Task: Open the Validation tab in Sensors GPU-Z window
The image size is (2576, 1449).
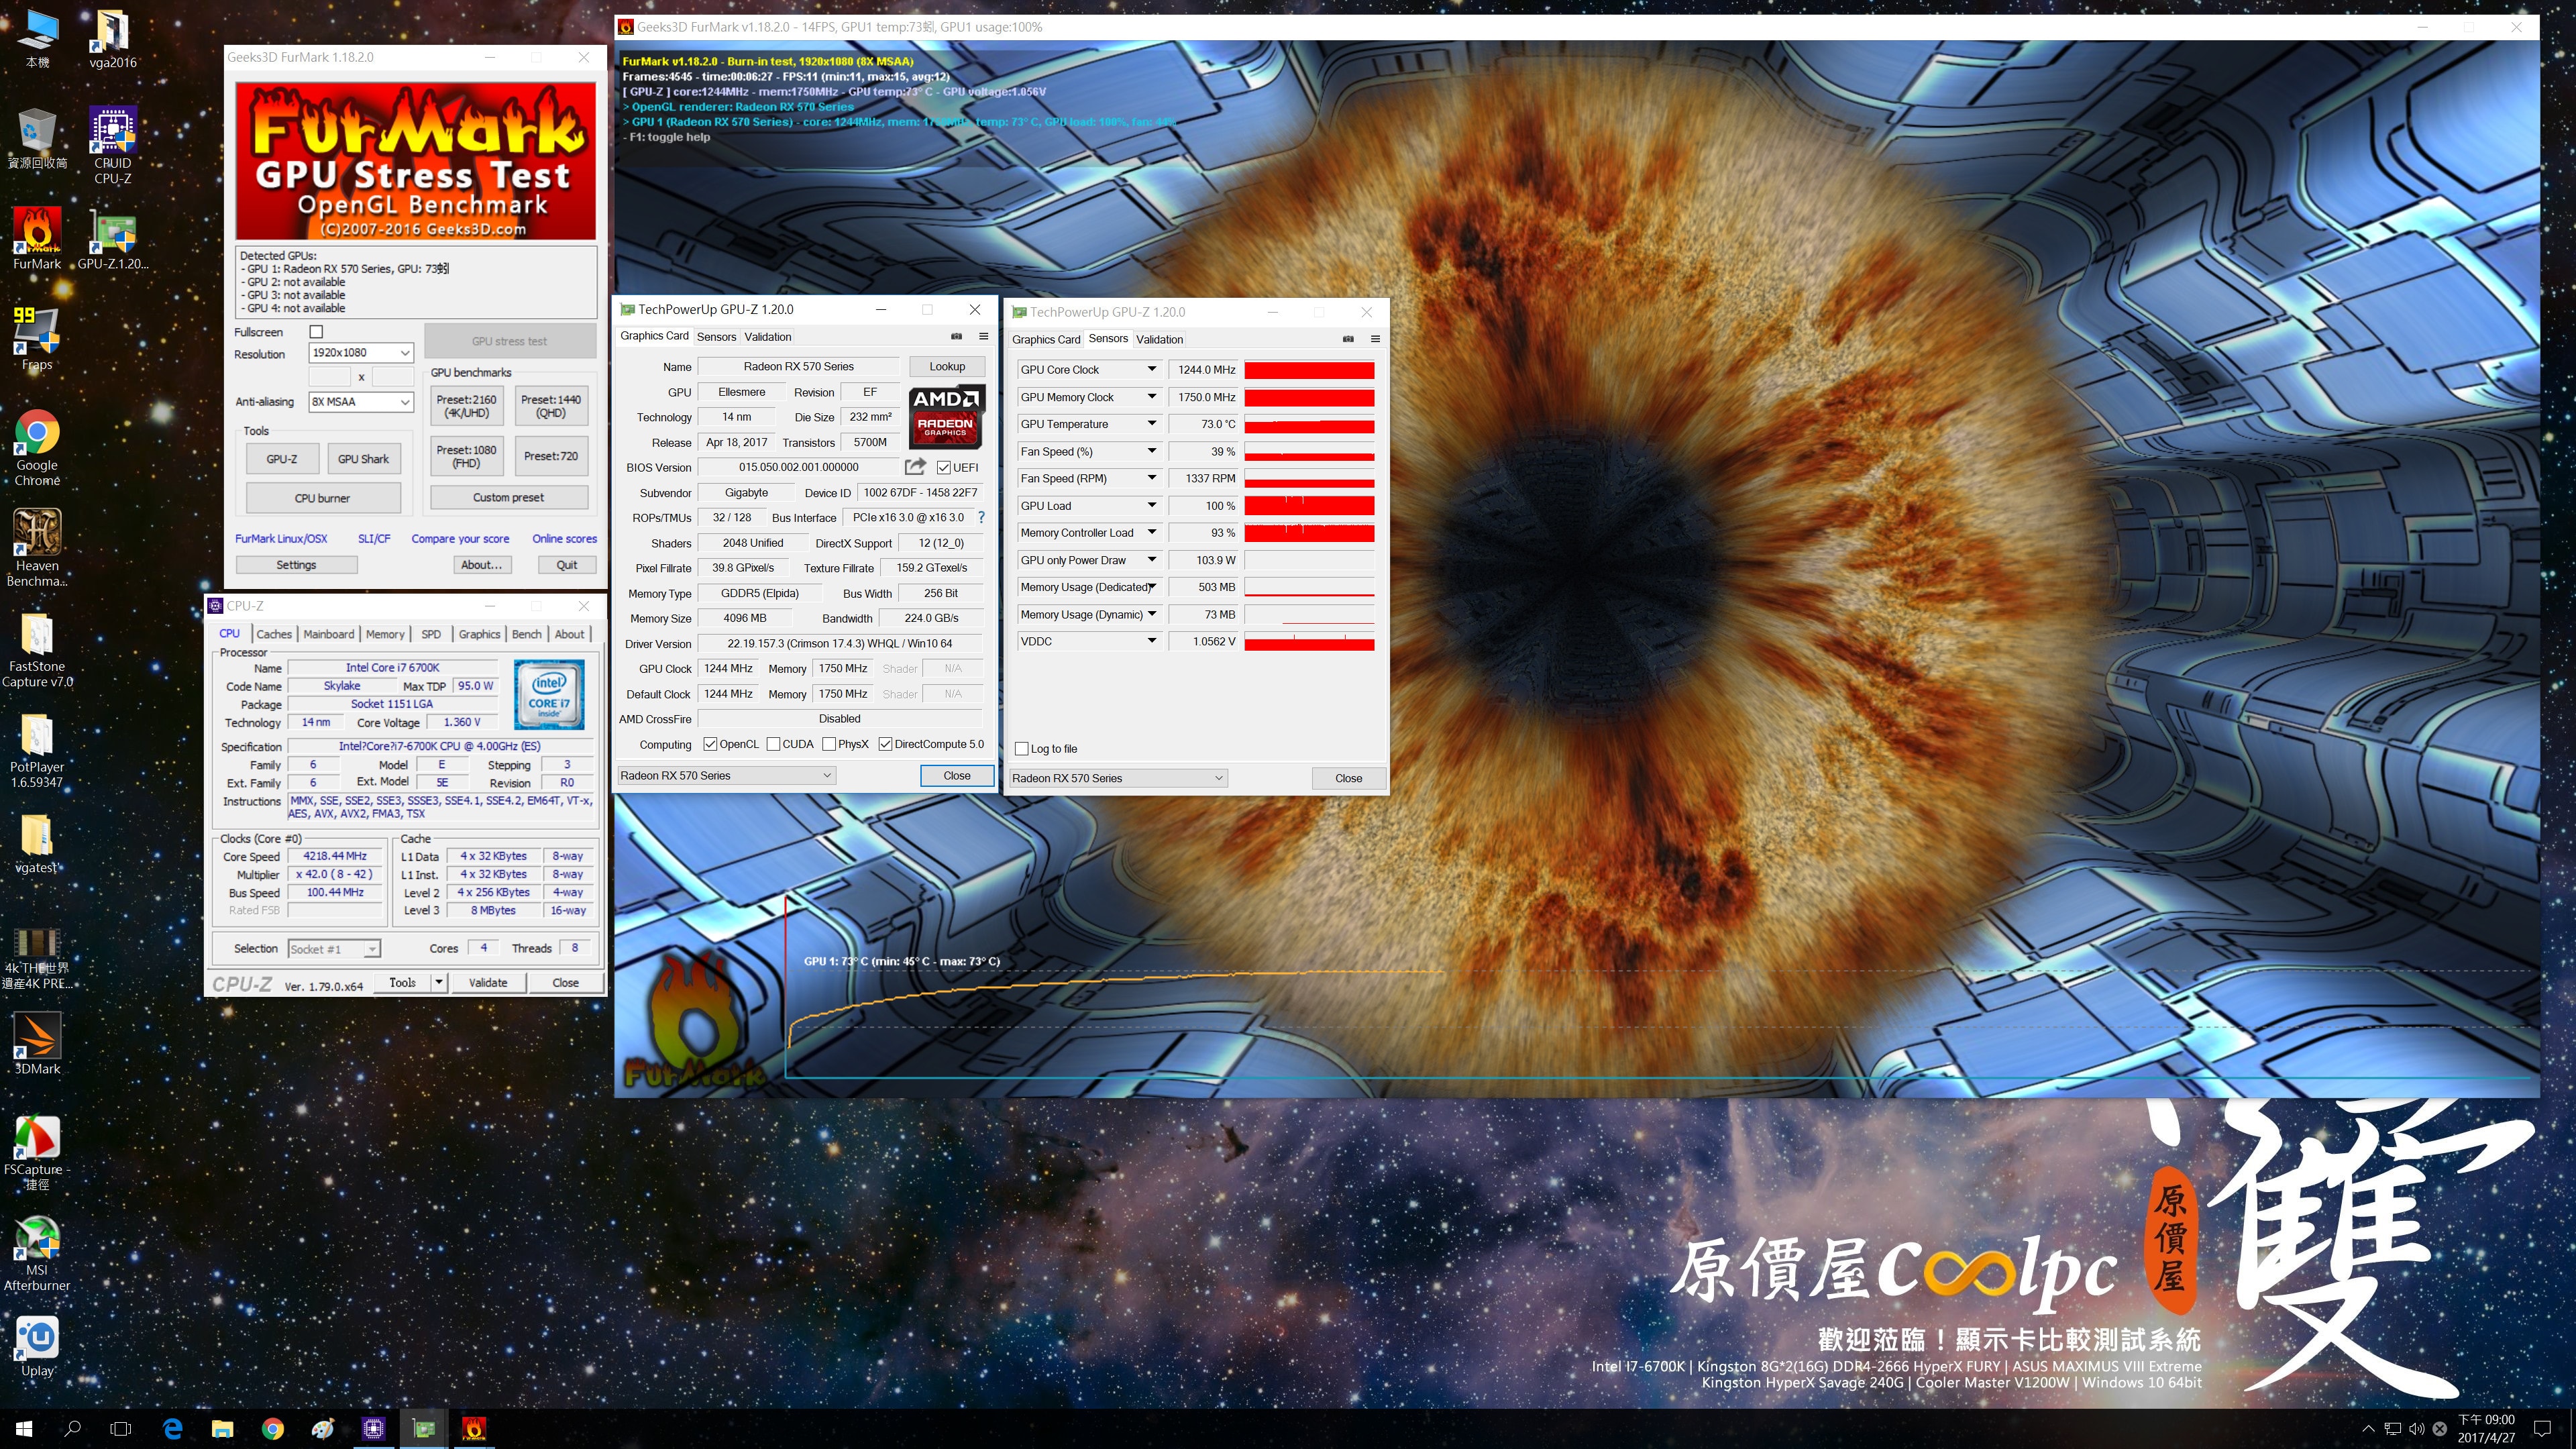Action: pos(1159,340)
